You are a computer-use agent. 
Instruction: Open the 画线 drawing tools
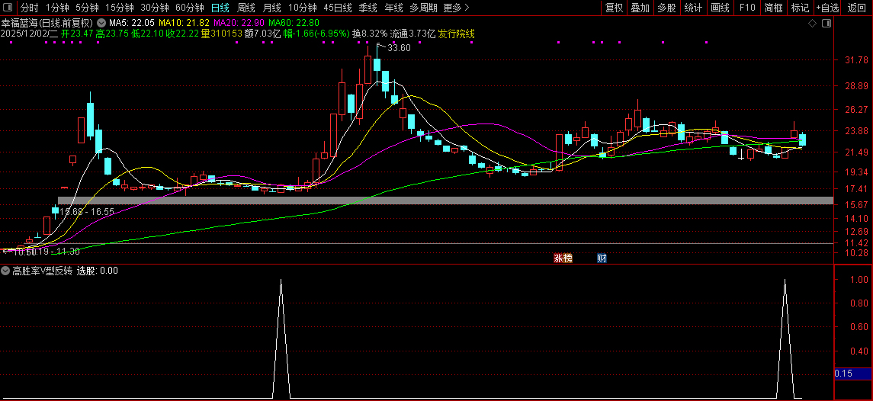coord(720,8)
